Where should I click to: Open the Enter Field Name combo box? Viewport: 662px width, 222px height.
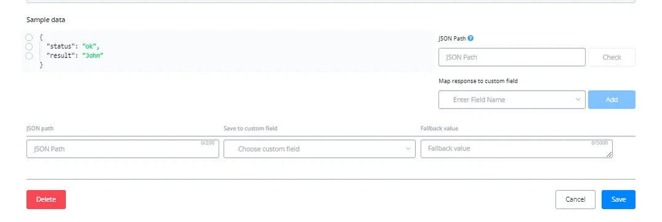[512, 99]
